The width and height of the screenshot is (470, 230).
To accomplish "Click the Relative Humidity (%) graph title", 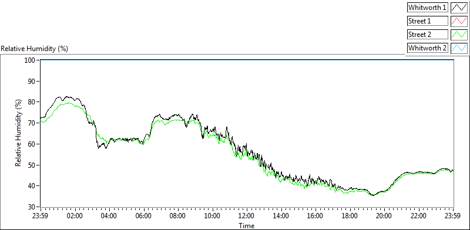I will point(35,49).
